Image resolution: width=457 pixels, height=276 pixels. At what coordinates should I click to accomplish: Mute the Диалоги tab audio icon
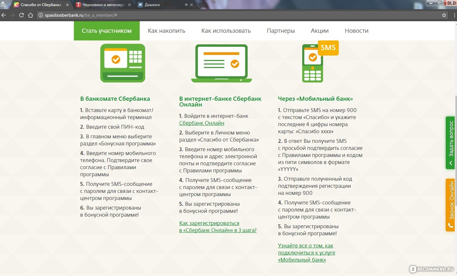tap(186, 5)
